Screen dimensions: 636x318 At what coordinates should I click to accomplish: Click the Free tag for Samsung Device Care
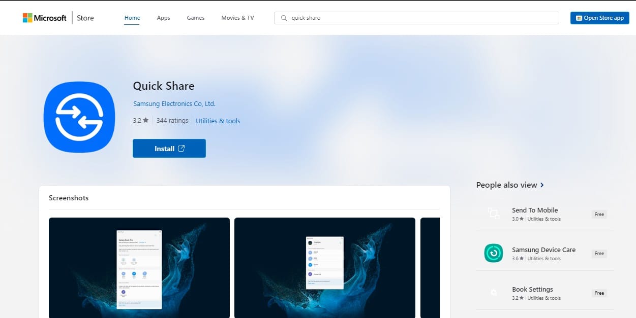pyautogui.click(x=599, y=254)
